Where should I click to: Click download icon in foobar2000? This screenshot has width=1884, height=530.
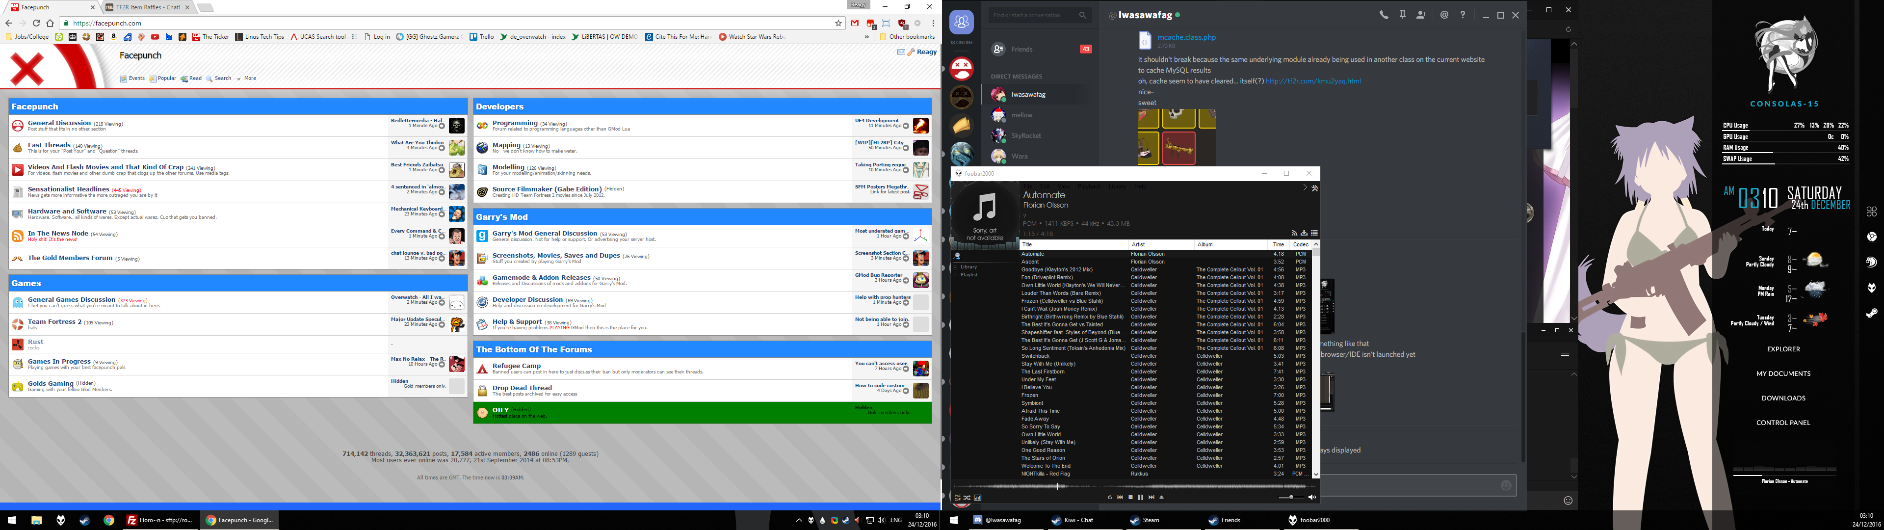tap(1304, 234)
